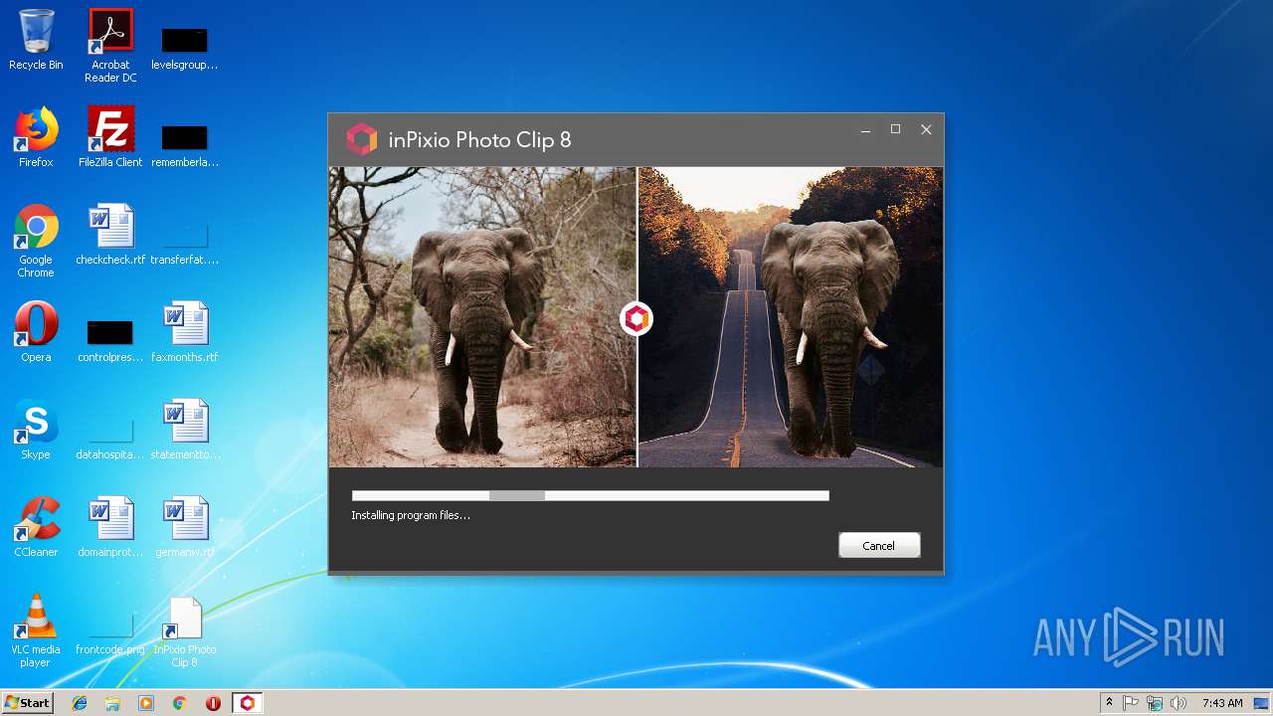The height and width of the screenshot is (716, 1273).
Task: Select the germanw.rtf document icon
Action: pos(185,527)
